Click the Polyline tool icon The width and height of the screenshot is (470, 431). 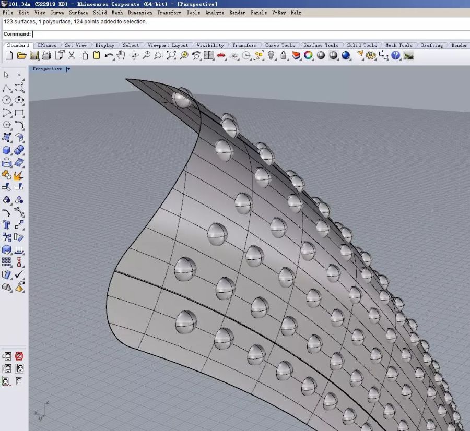7,87
